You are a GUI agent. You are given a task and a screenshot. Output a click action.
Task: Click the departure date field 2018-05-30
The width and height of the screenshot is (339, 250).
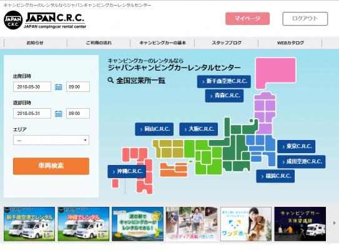(32, 87)
